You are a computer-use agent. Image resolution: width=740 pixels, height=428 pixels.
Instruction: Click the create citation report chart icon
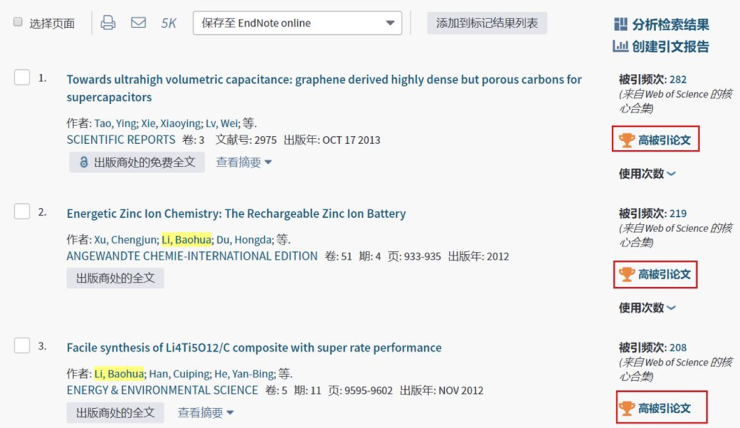click(x=621, y=47)
